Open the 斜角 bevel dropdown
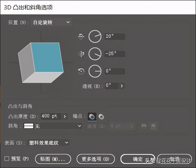The height and width of the screenshot is (168, 196). pyautogui.click(x=53, y=126)
